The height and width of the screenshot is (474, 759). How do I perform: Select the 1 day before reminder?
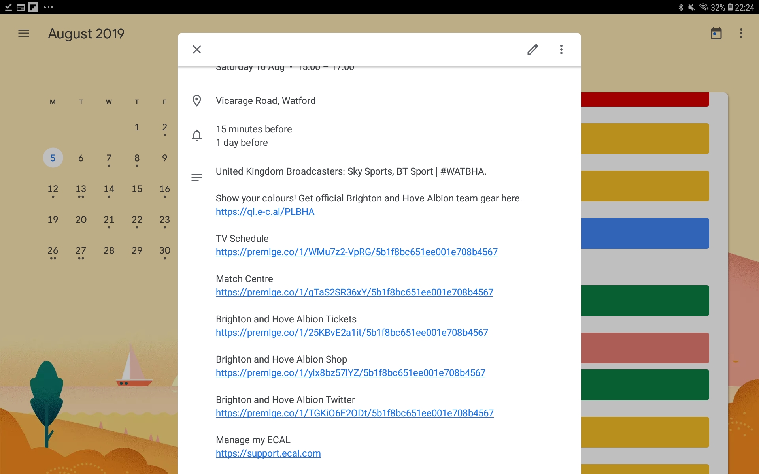[242, 143]
